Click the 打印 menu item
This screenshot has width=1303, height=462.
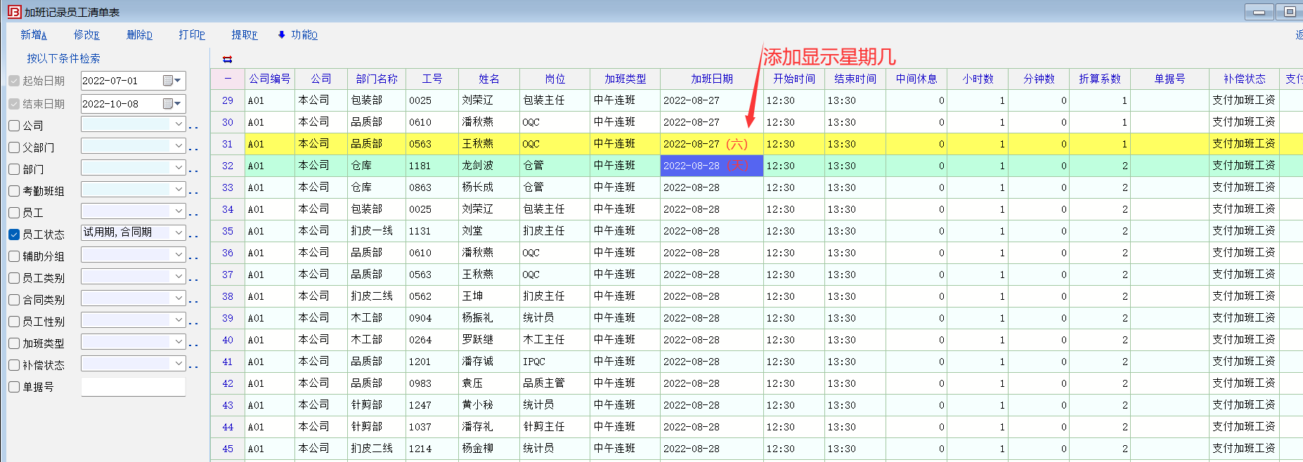click(x=191, y=34)
